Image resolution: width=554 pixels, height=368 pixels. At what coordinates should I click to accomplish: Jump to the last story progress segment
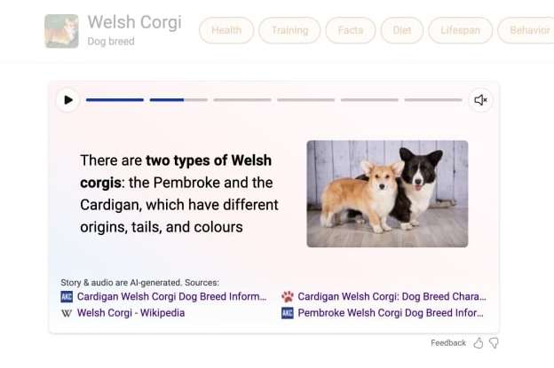433,100
